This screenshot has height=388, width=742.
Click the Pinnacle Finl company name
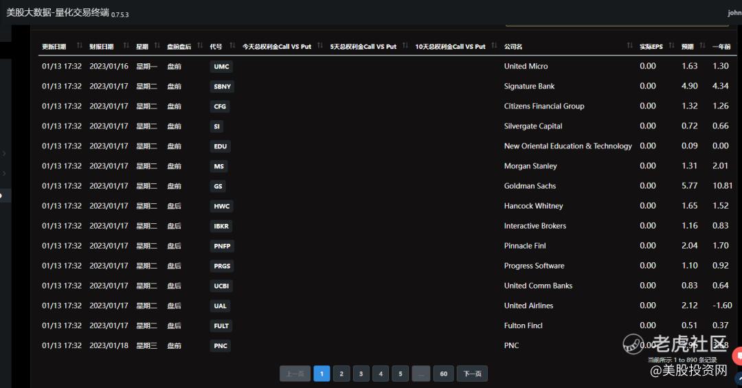point(525,246)
